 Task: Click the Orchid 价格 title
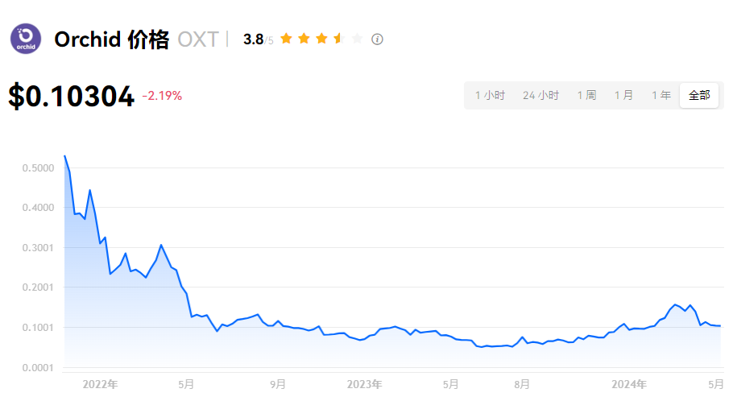pyautogui.click(x=111, y=39)
